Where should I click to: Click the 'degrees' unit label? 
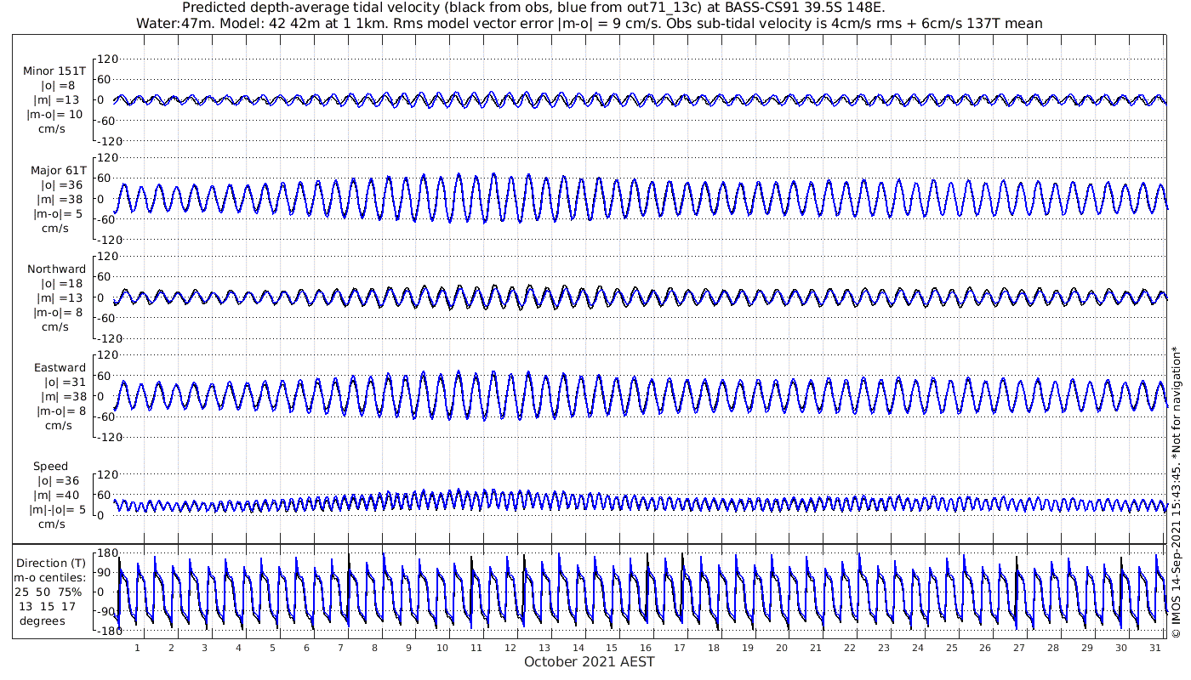pyautogui.click(x=43, y=621)
